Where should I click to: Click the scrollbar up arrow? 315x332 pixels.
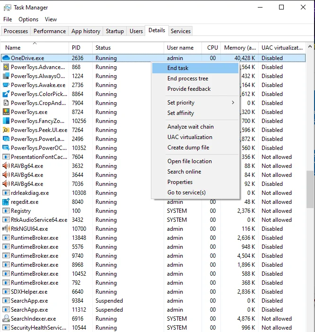[310, 46]
